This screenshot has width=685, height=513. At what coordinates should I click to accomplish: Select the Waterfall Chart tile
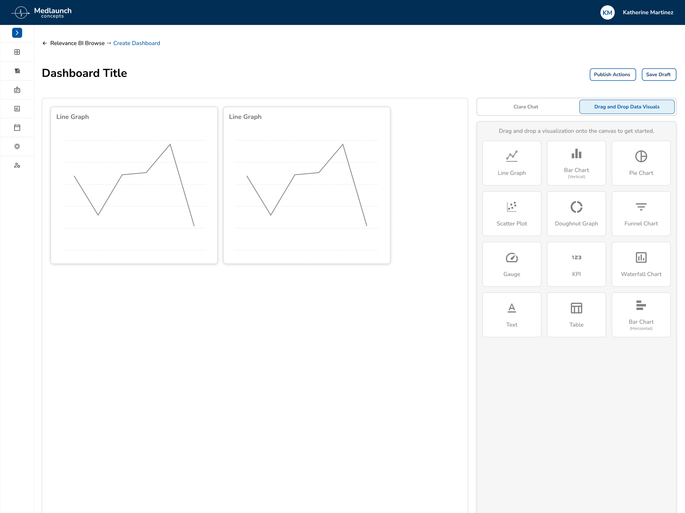(x=641, y=264)
